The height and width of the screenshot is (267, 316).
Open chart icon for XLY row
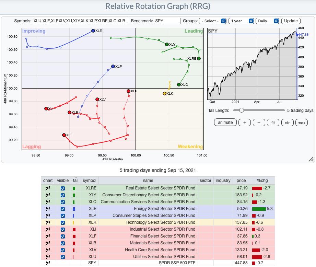(x=48, y=195)
